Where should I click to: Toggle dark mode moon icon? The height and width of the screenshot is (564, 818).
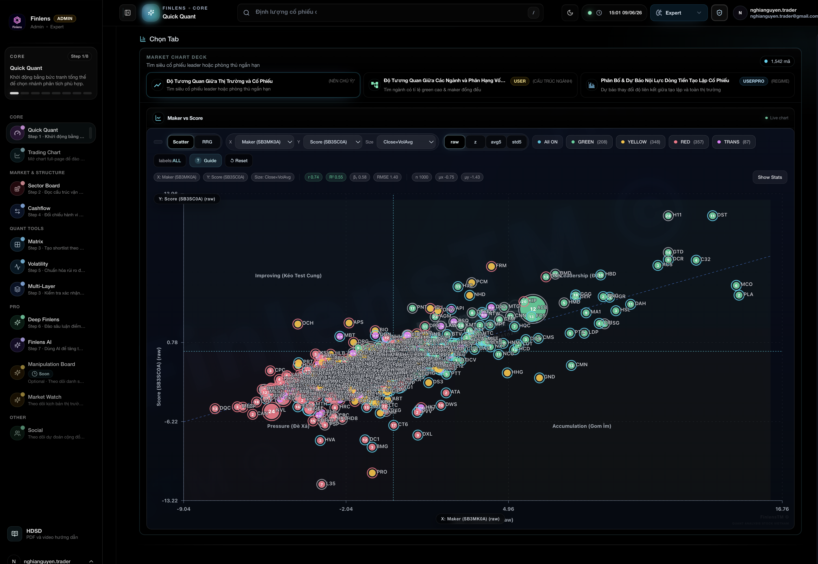click(x=570, y=13)
